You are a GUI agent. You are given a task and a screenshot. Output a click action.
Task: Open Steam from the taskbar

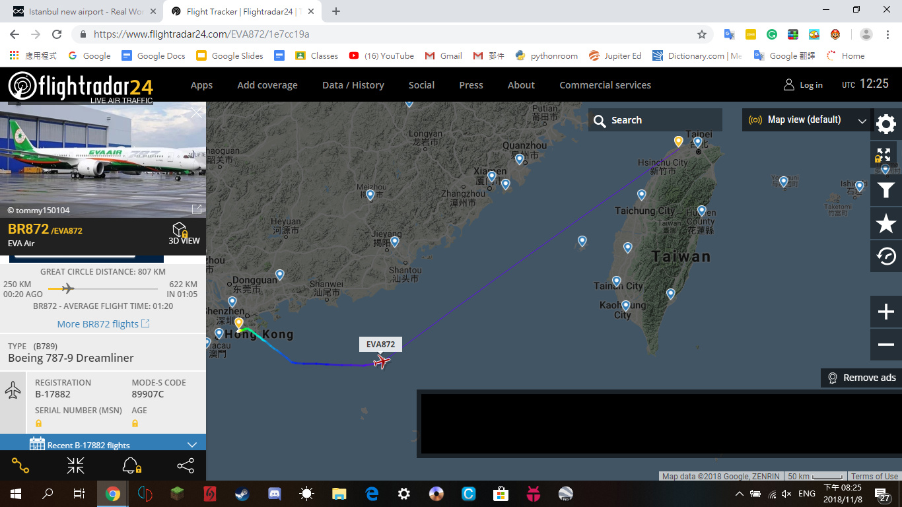point(242,493)
